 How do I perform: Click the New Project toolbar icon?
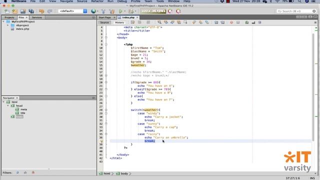coord(15,11)
